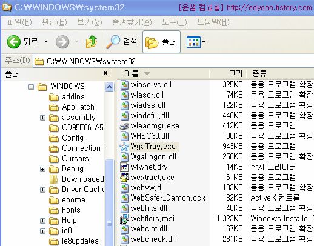Select wiascr.dll file icon

click(124, 95)
